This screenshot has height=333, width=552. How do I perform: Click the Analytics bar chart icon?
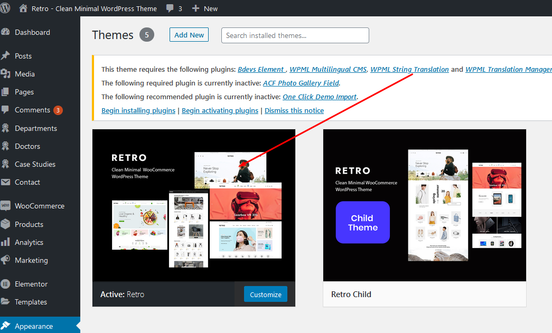[x=5, y=242]
